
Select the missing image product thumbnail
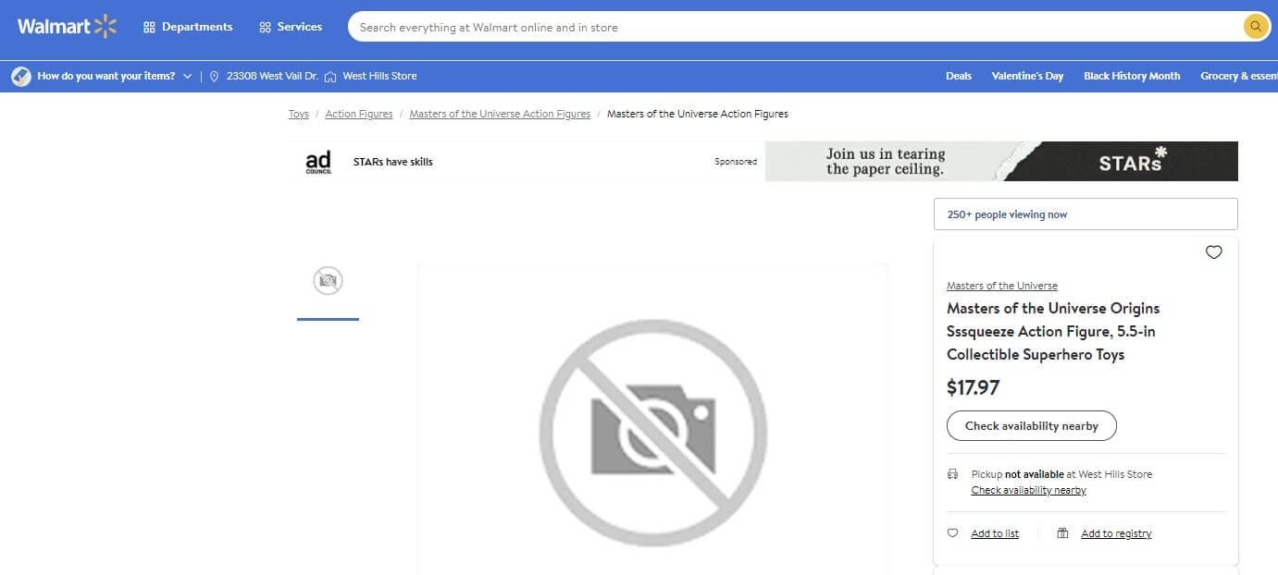pos(328,281)
